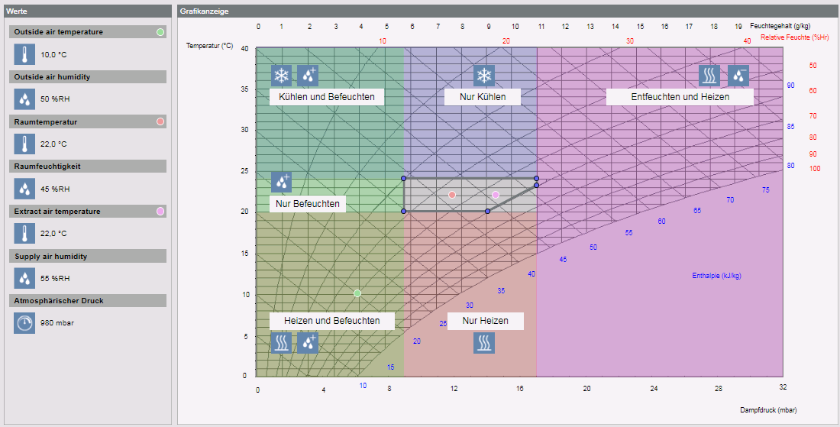The width and height of the screenshot is (840, 427).
Task: Click the 980 mbar pressure value
Action: click(57, 323)
